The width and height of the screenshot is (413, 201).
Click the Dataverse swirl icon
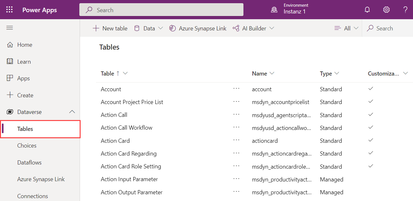(10, 112)
